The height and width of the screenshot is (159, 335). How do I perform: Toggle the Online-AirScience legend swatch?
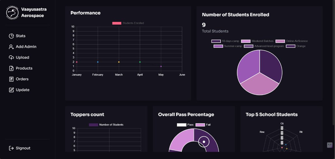tap(280, 41)
